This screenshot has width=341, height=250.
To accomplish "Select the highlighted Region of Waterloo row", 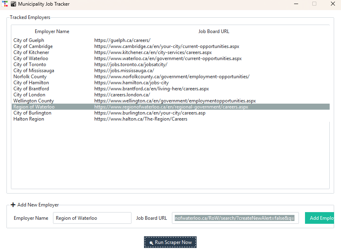I will [x=171, y=107].
